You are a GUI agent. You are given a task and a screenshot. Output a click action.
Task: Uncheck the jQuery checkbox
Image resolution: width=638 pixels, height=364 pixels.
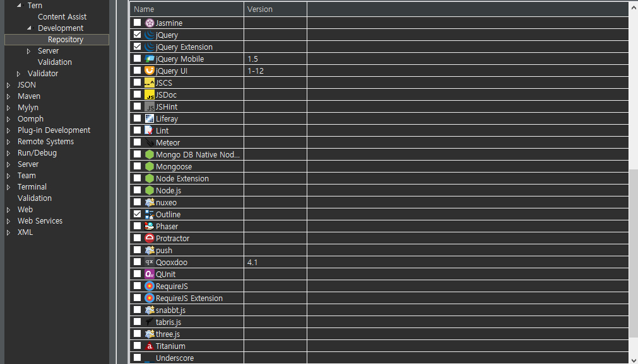(138, 35)
